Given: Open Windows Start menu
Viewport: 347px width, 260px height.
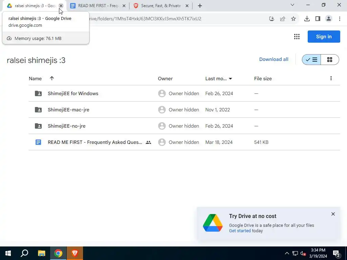Looking at the screenshot, I should point(8,253).
